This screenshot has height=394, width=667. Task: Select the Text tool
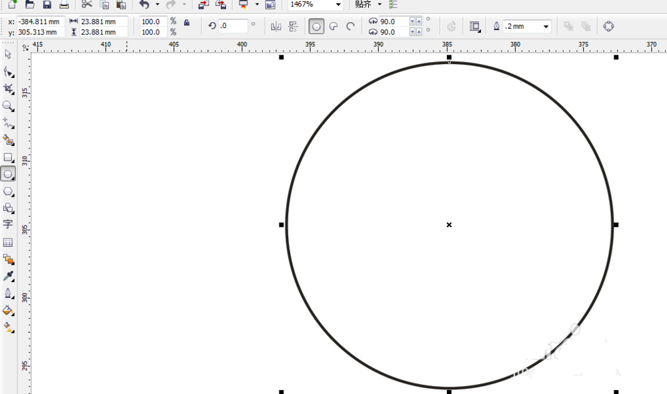(x=8, y=225)
